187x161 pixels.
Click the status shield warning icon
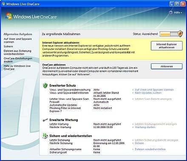[180, 34]
